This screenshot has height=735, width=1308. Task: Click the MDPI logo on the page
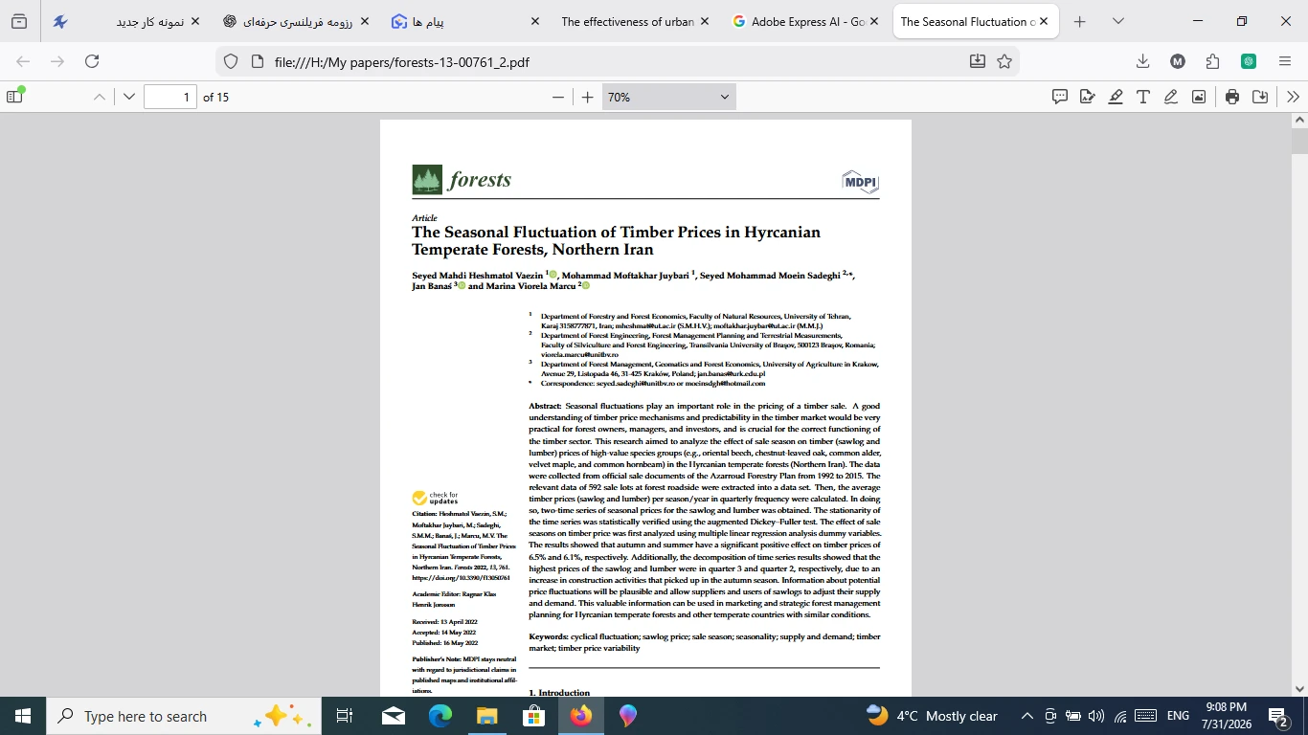860,181
